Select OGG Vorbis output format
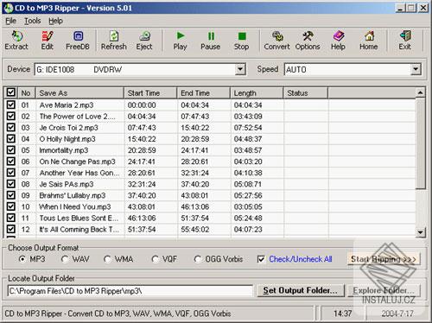Viewport: 432px width, 323px height. [x=198, y=259]
